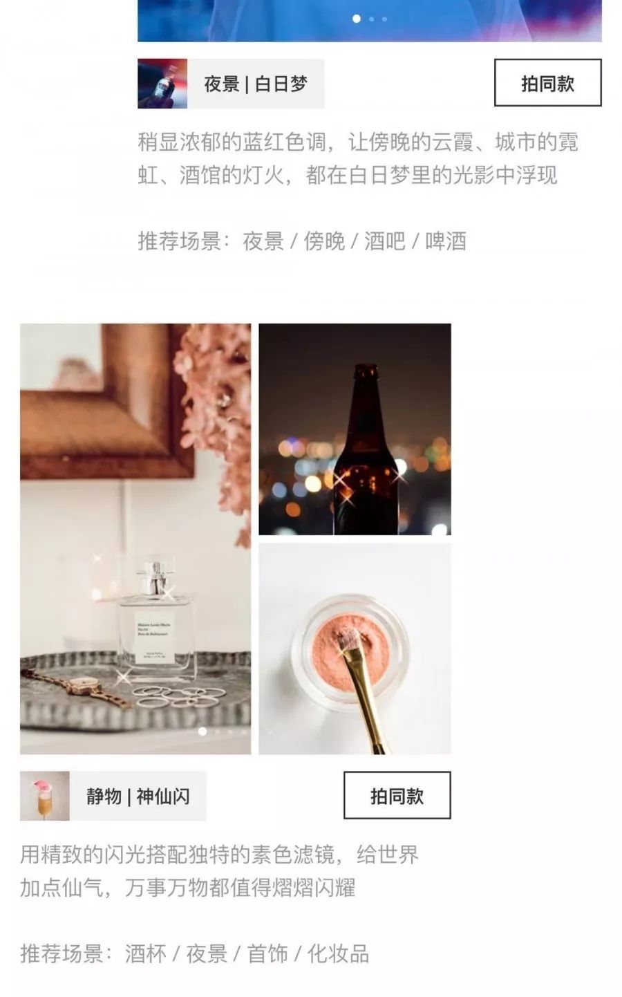Select first carousel dot on top banner
The image size is (622, 997).
357,19
